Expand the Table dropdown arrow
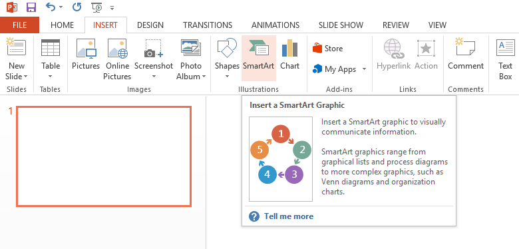The width and height of the screenshot is (519, 249). 51,77
